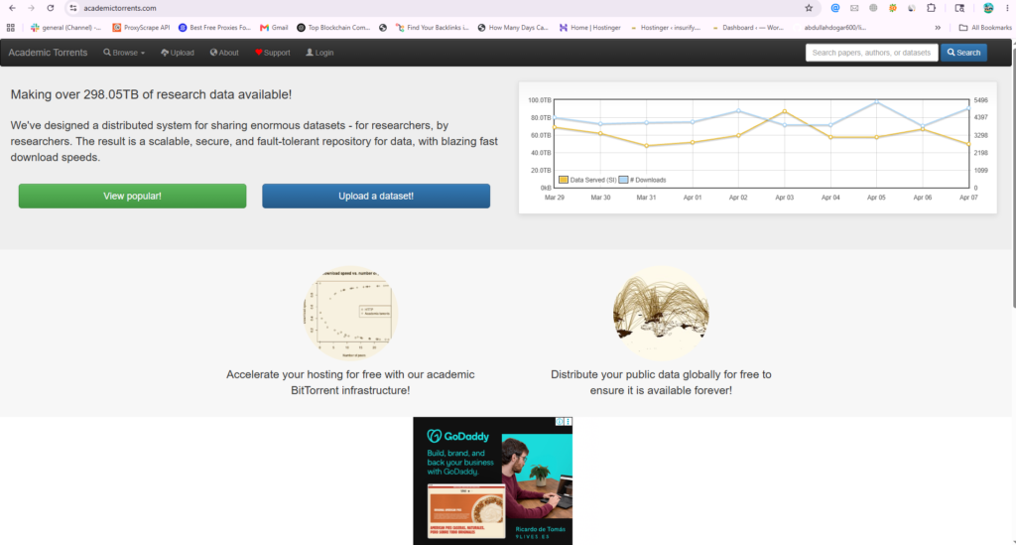
Task: Open Top Blockchain Com... bookmark
Action: [x=333, y=27]
